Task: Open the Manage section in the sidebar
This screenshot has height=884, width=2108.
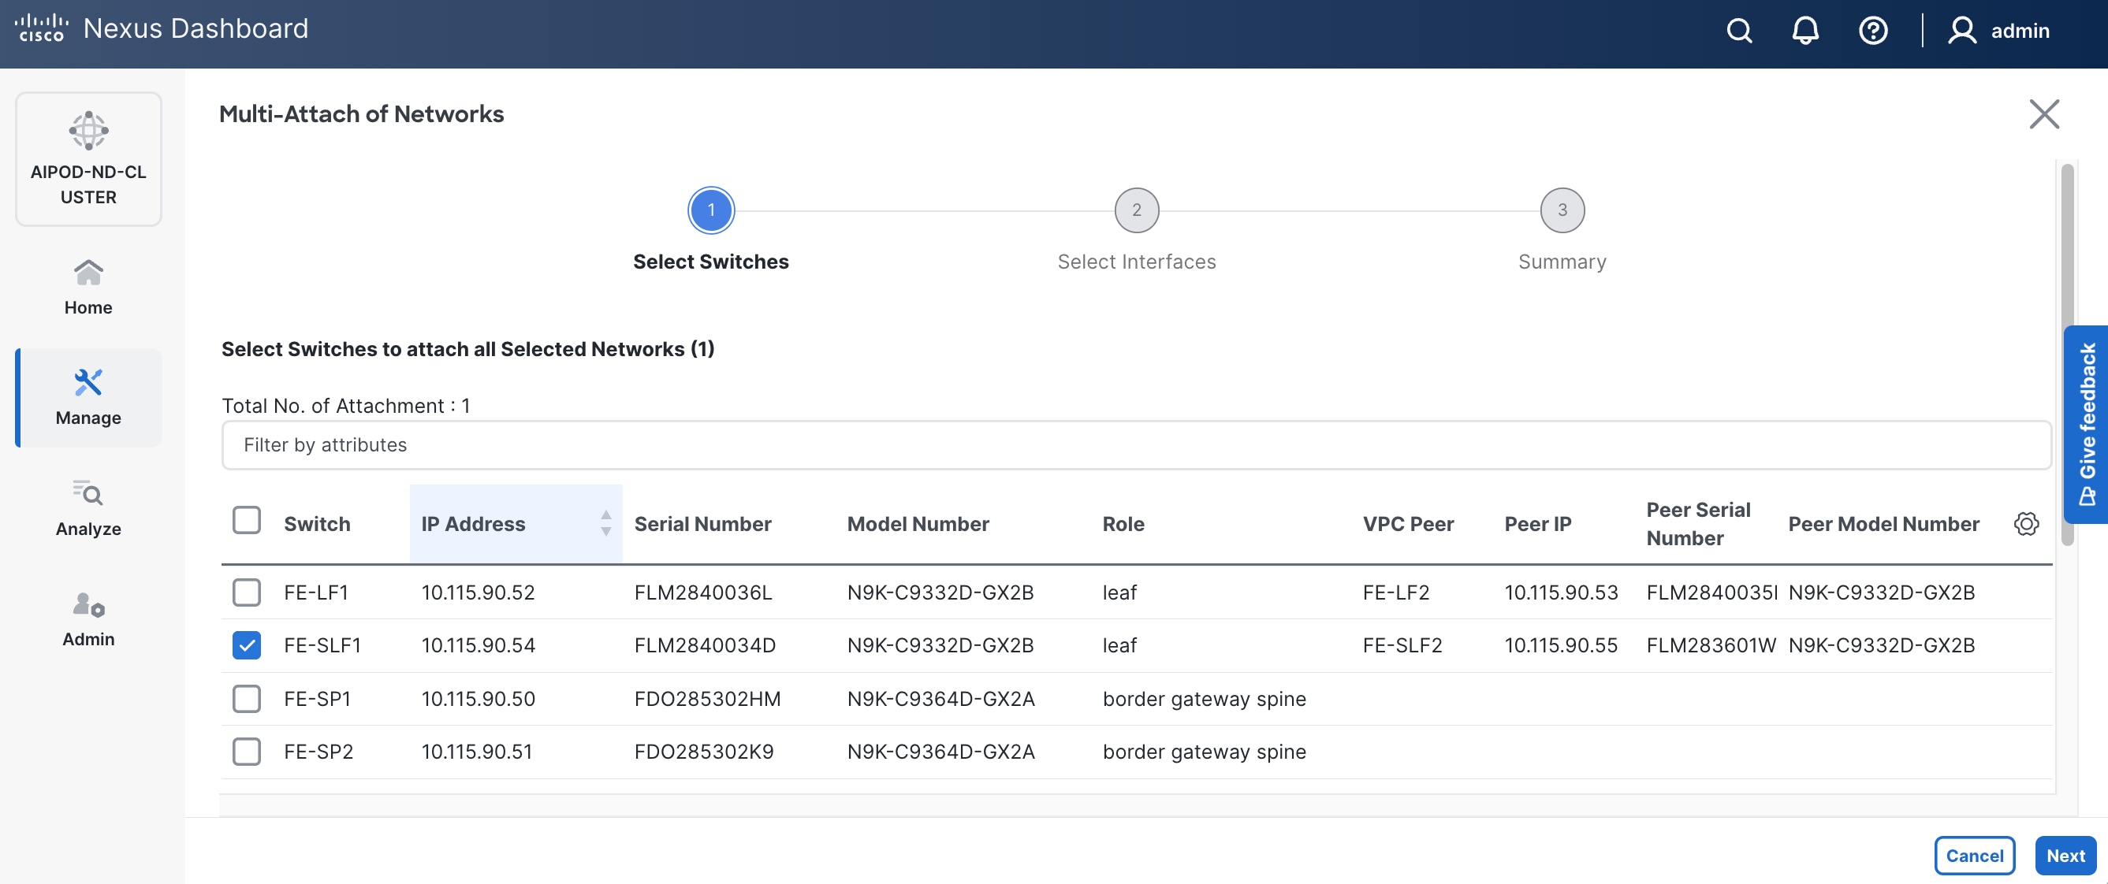Action: (88, 397)
